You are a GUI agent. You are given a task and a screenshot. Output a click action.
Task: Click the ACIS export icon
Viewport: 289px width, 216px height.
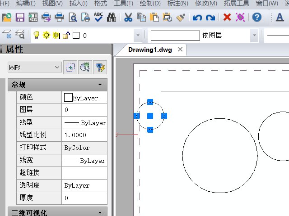coord(33,18)
